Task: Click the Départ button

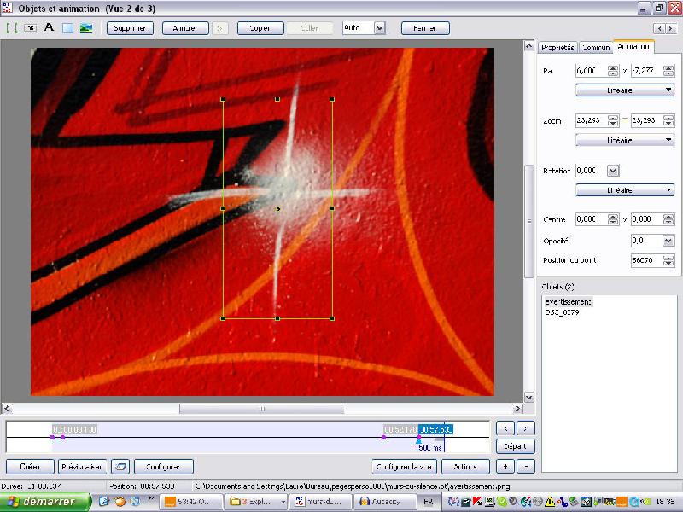Action: tap(516, 446)
